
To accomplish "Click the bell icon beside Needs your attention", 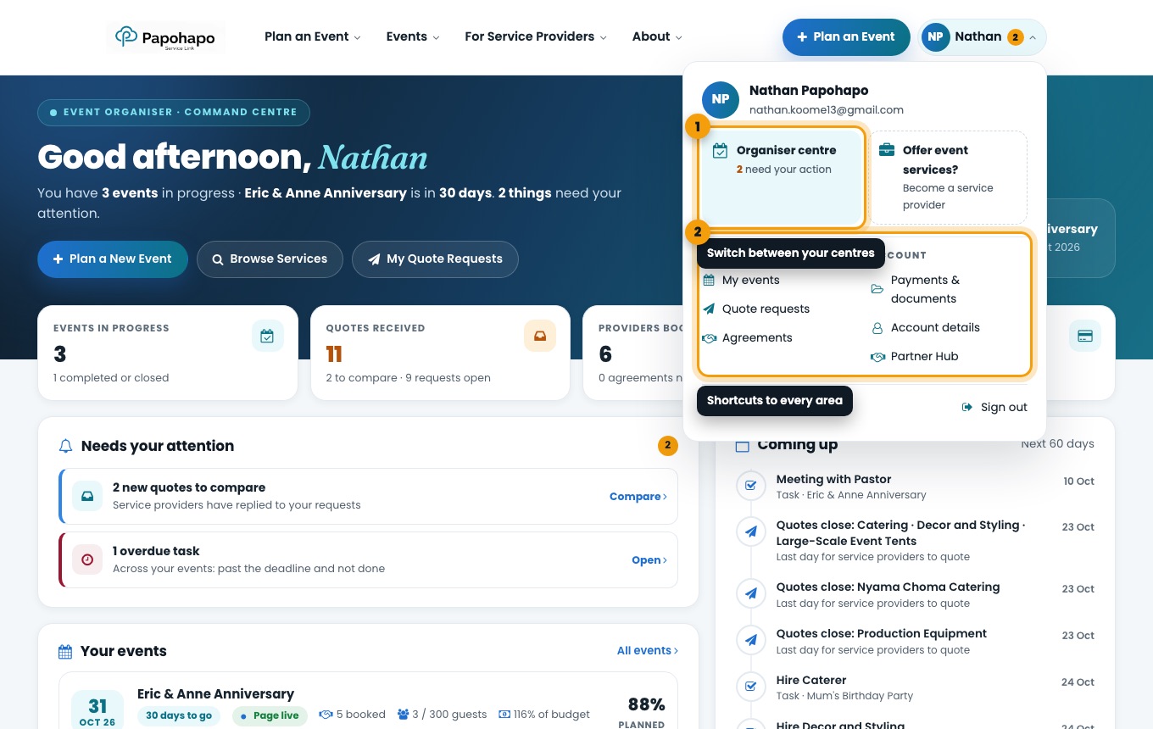I will pos(65,446).
